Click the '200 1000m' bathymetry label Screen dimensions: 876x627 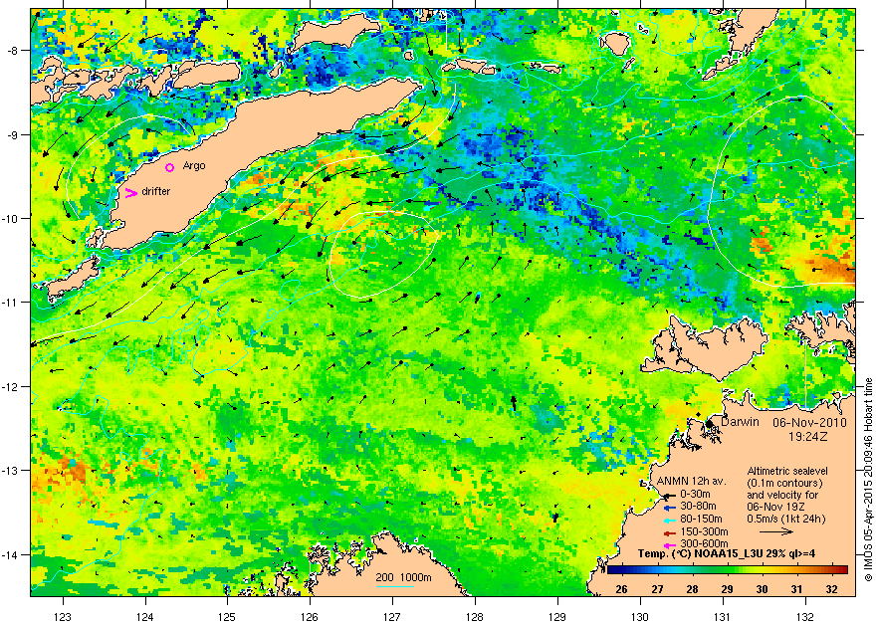point(403,578)
